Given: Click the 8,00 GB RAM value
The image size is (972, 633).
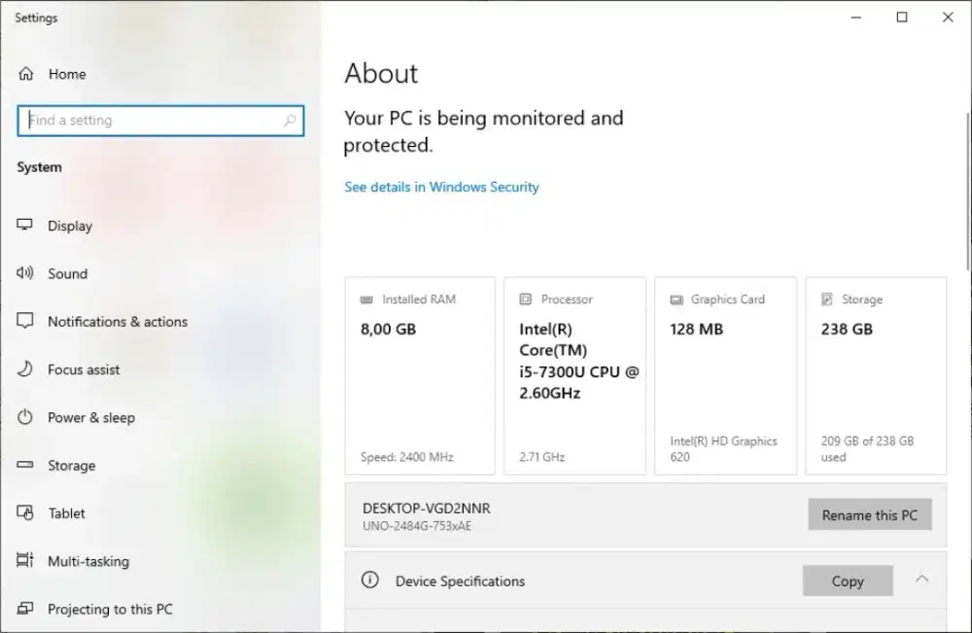Looking at the screenshot, I should [388, 330].
